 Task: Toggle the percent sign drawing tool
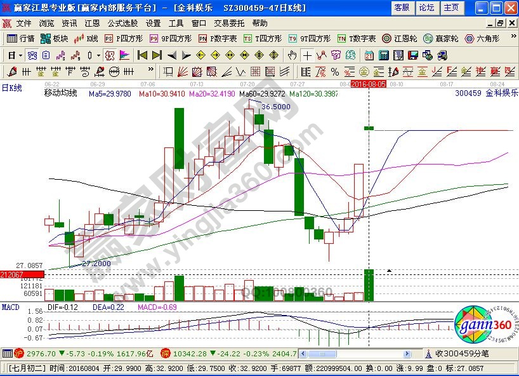click(x=334, y=70)
